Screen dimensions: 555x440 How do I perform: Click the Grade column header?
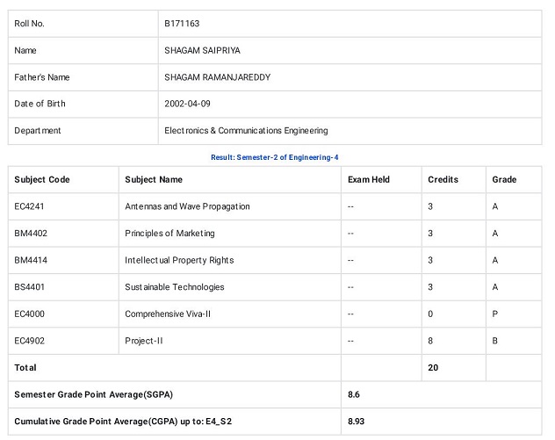click(504, 179)
